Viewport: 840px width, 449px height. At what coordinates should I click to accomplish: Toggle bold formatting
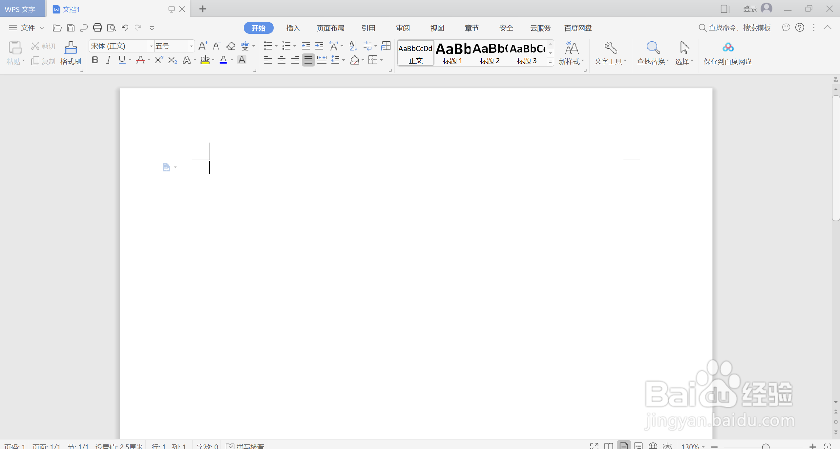point(95,60)
